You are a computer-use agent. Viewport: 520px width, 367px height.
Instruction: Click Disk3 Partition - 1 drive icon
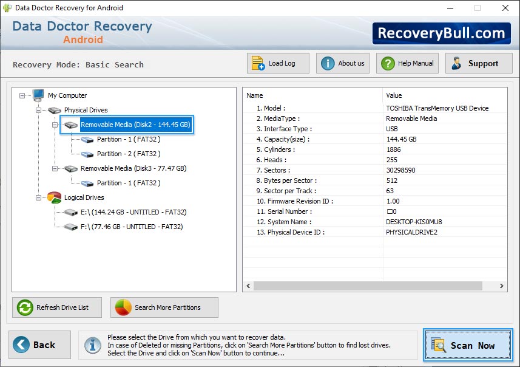87,183
